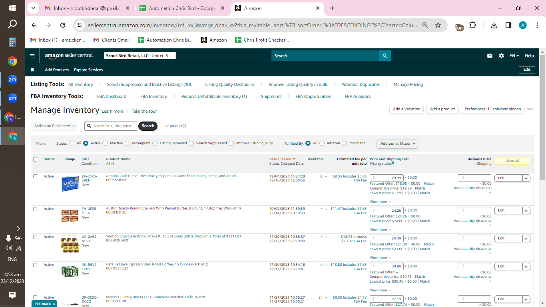Select the Search Suppressed status radio button
The height and width of the screenshot is (307, 546).
[191, 143]
